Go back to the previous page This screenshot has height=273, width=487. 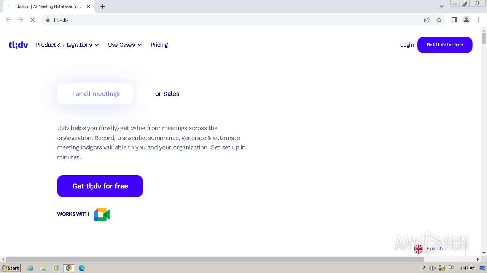[x=8, y=20]
